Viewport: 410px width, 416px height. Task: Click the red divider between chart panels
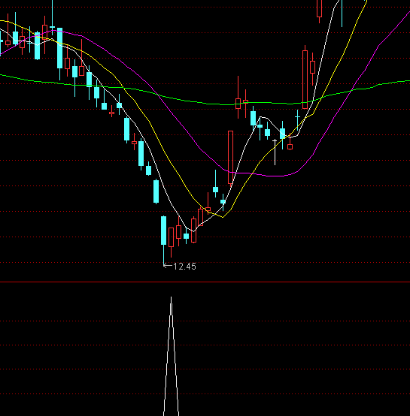(205, 282)
